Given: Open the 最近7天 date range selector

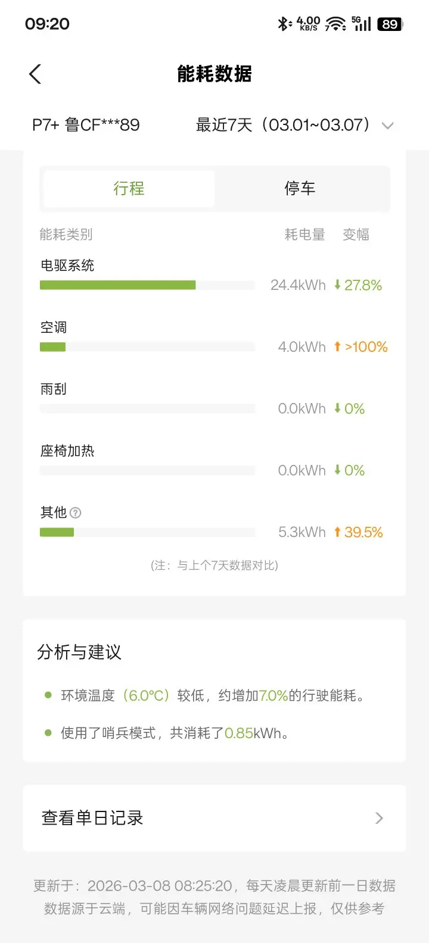Looking at the screenshot, I should point(283,125).
